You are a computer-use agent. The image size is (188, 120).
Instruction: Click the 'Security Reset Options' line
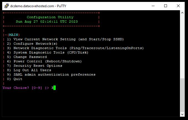coord(35,66)
